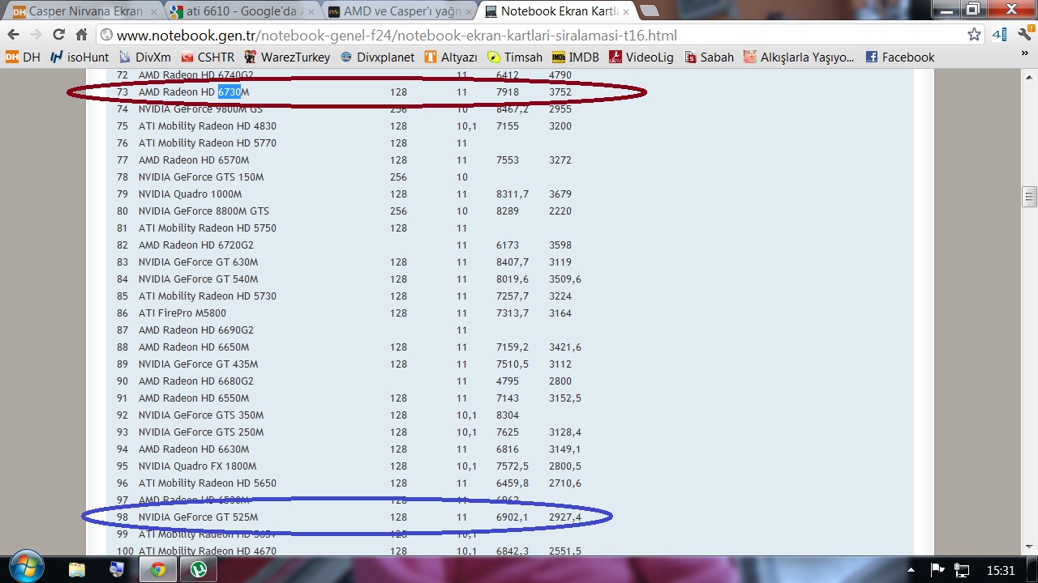Open the taskbar icon beside Explorer

click(x=118, y=569)
